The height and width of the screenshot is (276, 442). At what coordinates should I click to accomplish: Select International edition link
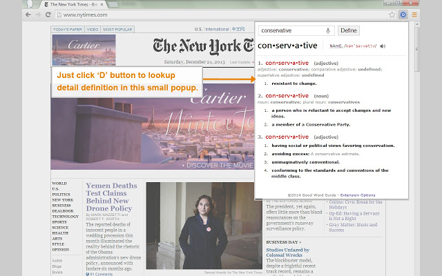click(x=217, y=29)
